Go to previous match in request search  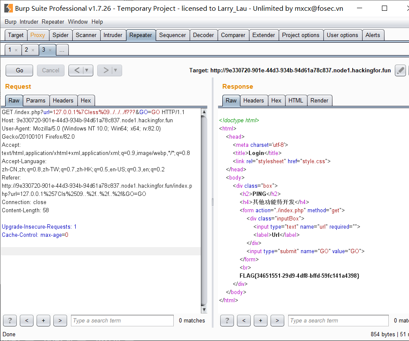(27, 320)
